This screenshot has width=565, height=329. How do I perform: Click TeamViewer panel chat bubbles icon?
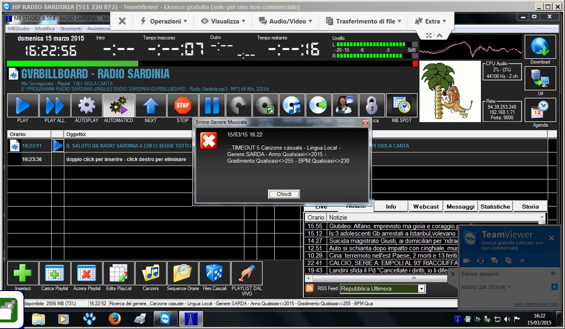(494, 261)
